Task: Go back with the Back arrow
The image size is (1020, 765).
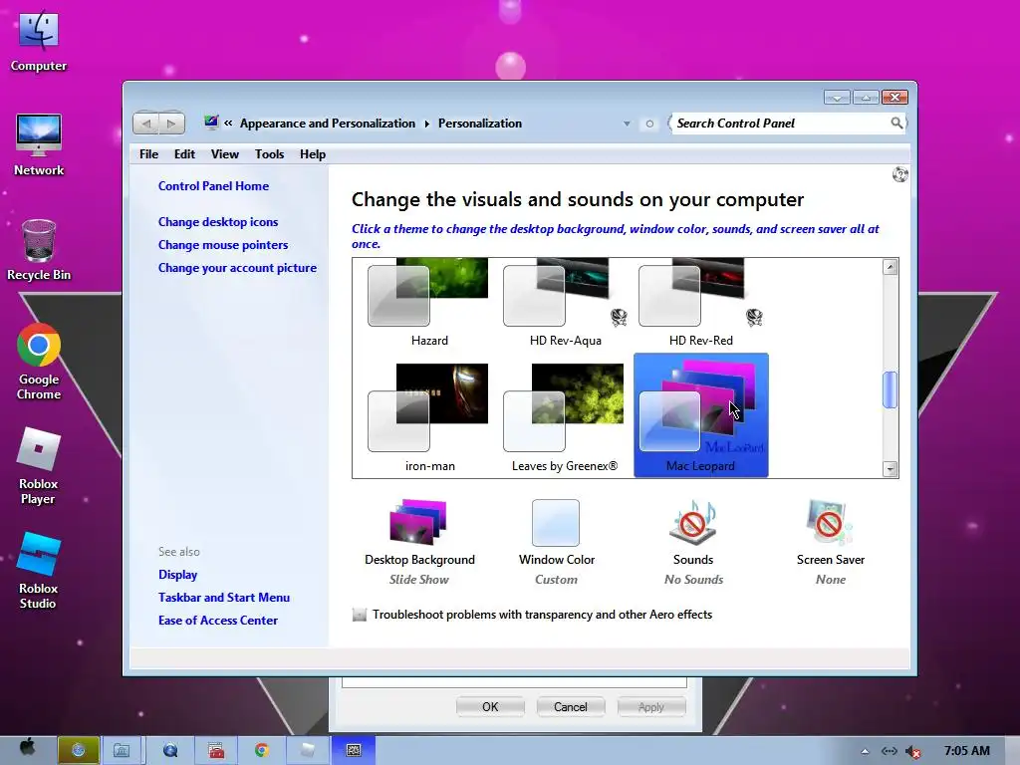Action: 146,123
